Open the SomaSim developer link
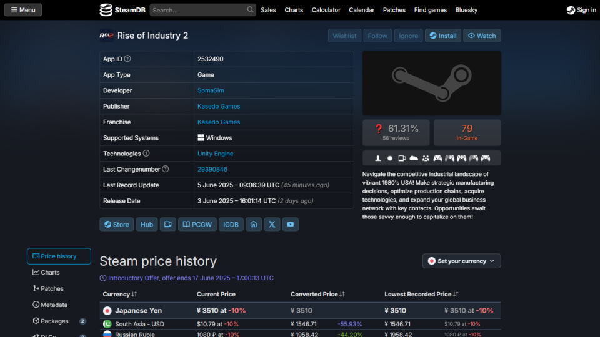 point(211,90)
